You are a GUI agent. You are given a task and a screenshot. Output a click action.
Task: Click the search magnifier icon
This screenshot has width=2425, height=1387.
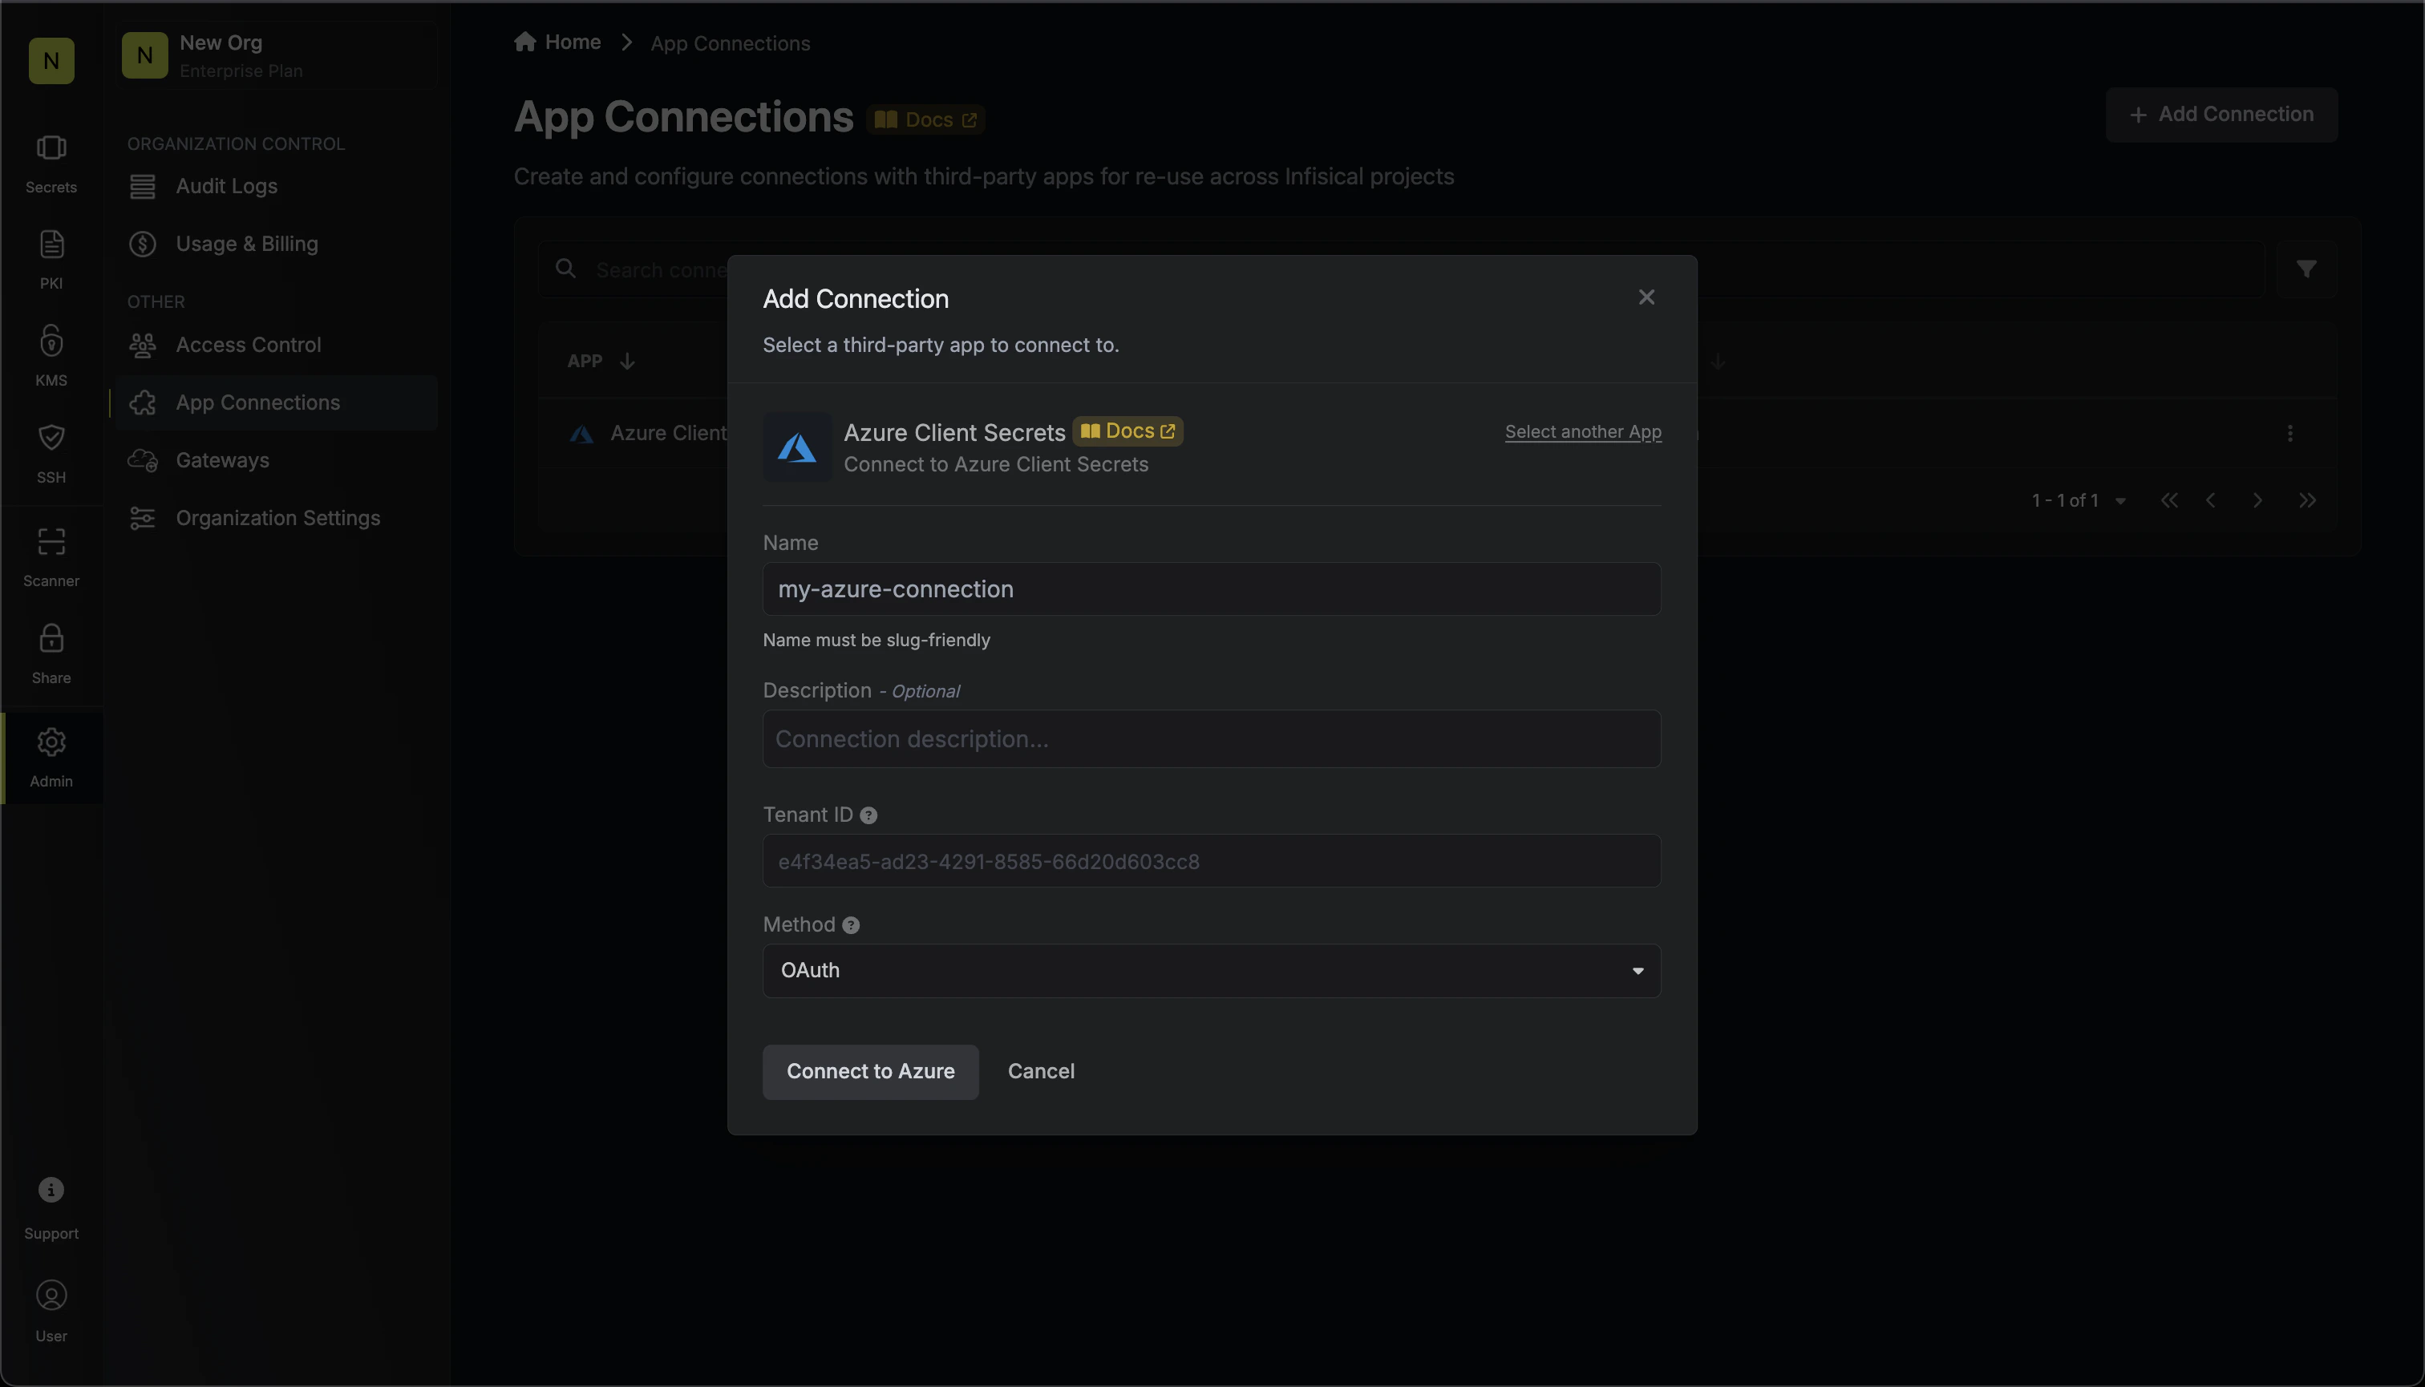(565, 269)
